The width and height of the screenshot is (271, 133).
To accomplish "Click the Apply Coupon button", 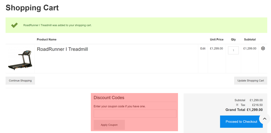I will 109,125.
